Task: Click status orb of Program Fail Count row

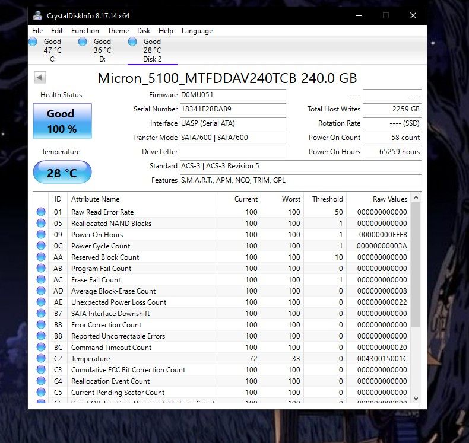Action: (41, 268)
